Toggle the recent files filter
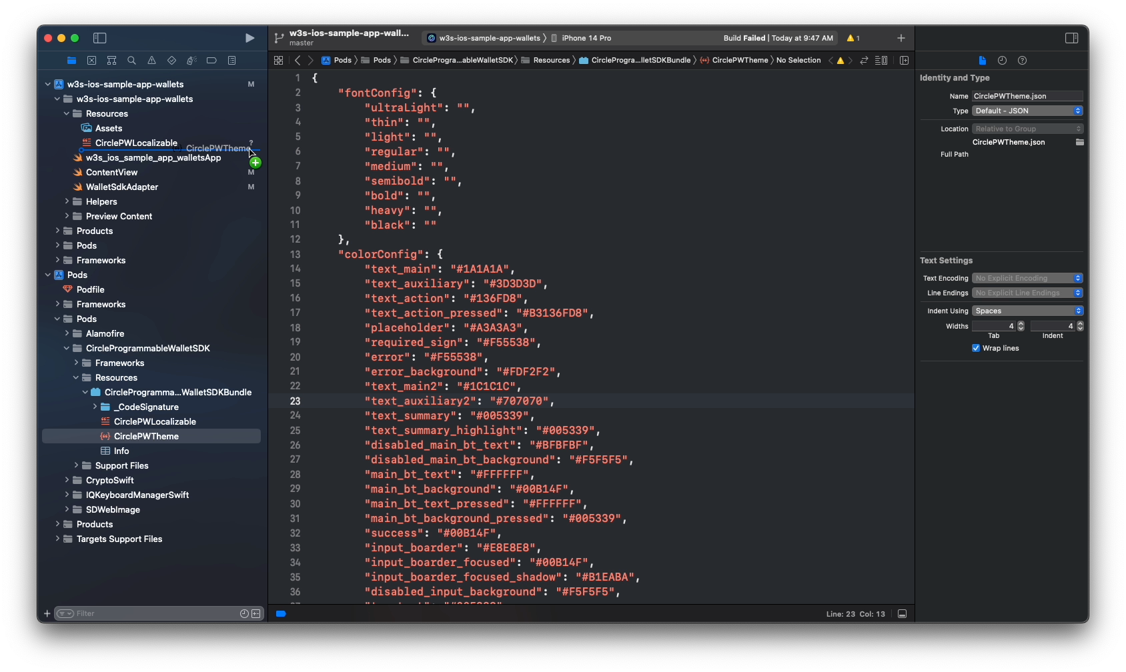 click(x=244, y=614)
